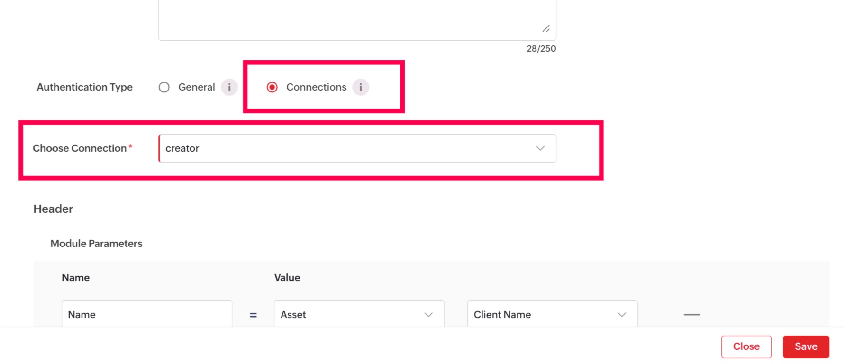Focus the parameter Name input field
This screenshot has height=364, width=845.
[x=146, y=314]
